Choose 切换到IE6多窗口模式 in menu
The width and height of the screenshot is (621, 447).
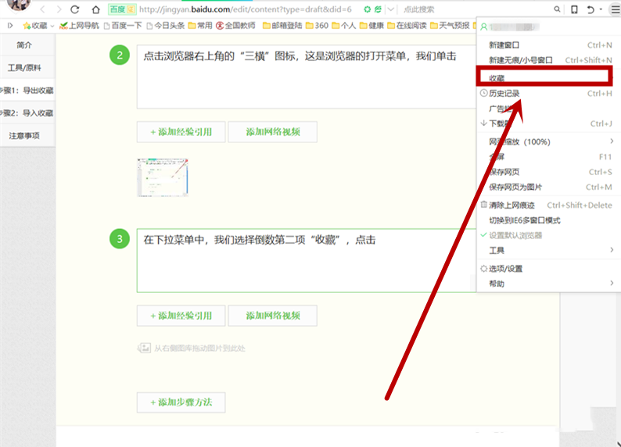coord(548,220)
